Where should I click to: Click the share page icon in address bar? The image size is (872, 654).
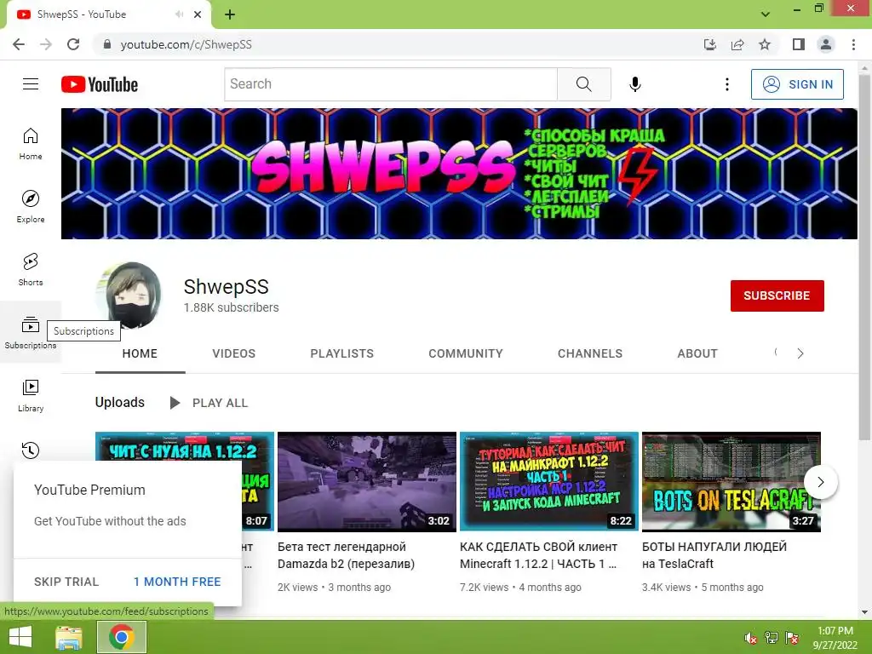(737, 44)
